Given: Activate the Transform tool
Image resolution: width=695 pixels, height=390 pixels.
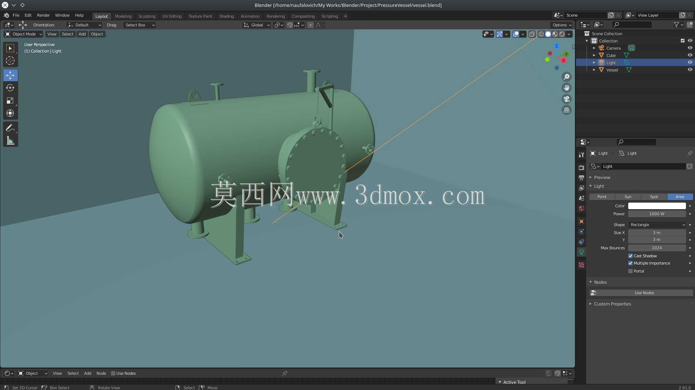Looking at the screenshot, I should pyautogui.click(x=10, y=113).
